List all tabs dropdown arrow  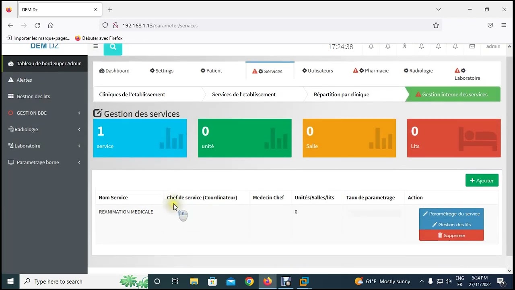coord(439,10)
